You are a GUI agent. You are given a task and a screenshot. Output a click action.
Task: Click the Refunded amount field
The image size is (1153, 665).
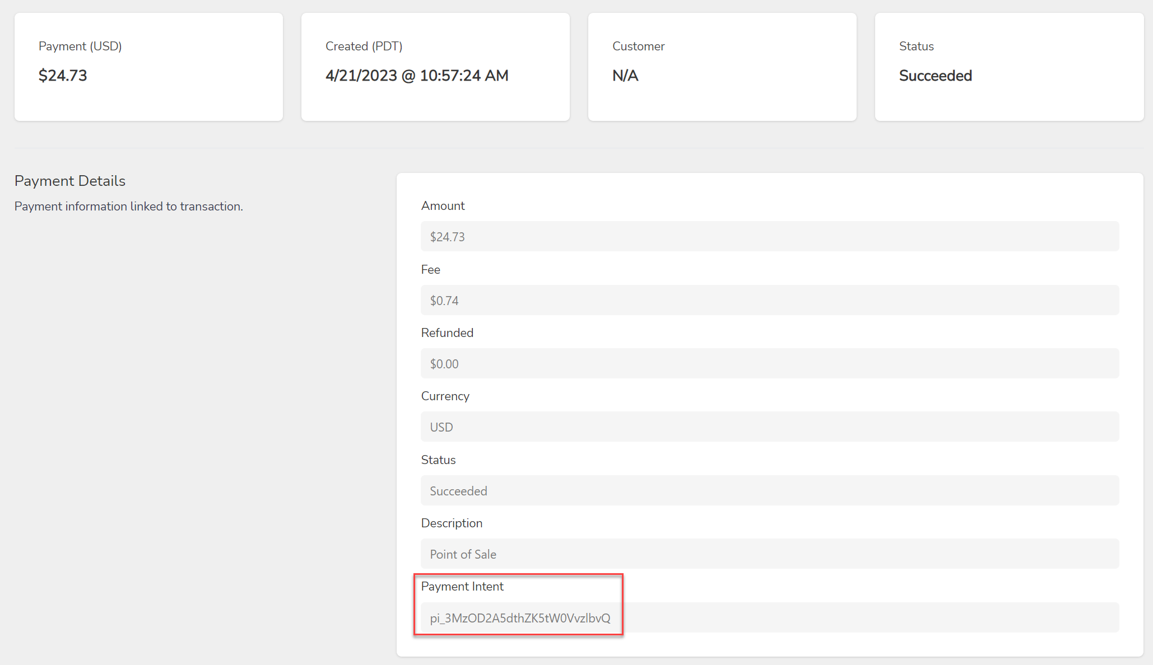tap(769, 363)
